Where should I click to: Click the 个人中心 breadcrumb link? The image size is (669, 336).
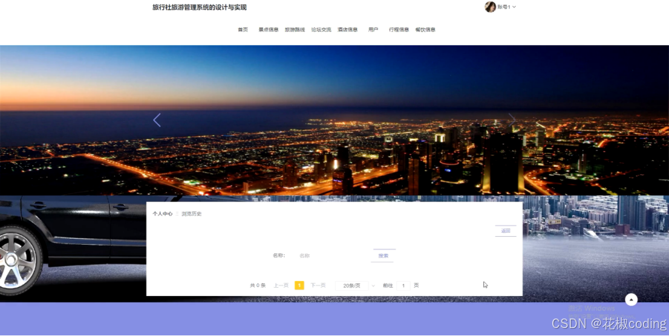pos(163,213)
